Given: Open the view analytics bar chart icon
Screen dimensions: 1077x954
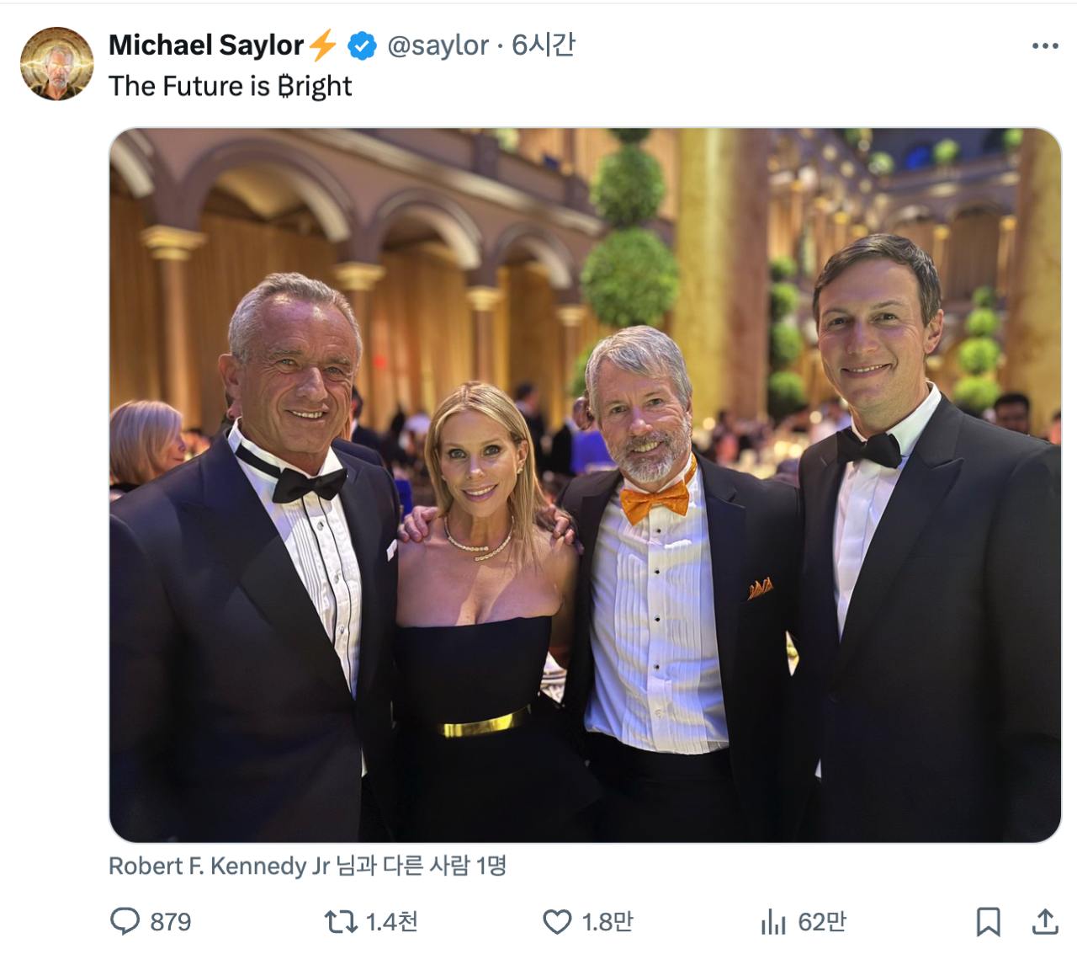Looking at the screenshot, I should coord(772,922).
